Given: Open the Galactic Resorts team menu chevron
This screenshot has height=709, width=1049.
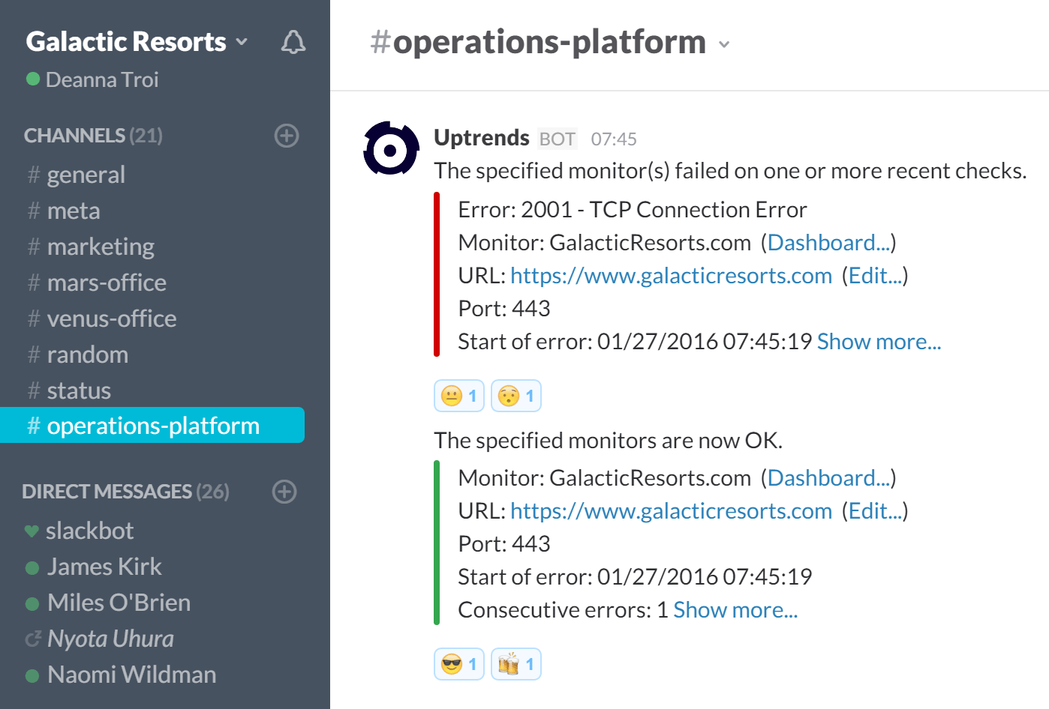Looking at the screenshot, I should [242, 42].
